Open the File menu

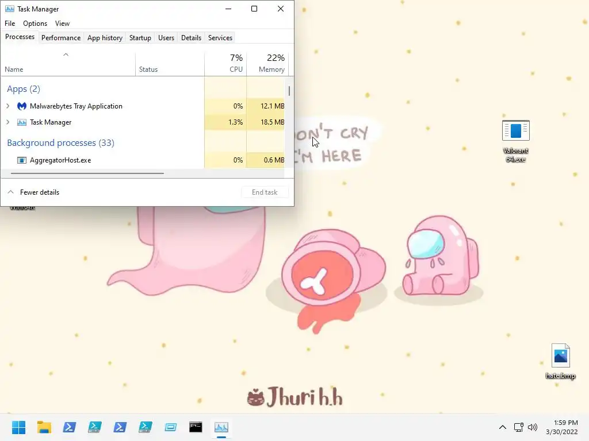[x=10, y=23]
